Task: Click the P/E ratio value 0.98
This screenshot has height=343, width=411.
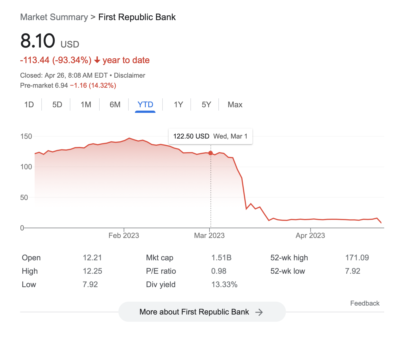Action: click(219, 271)
